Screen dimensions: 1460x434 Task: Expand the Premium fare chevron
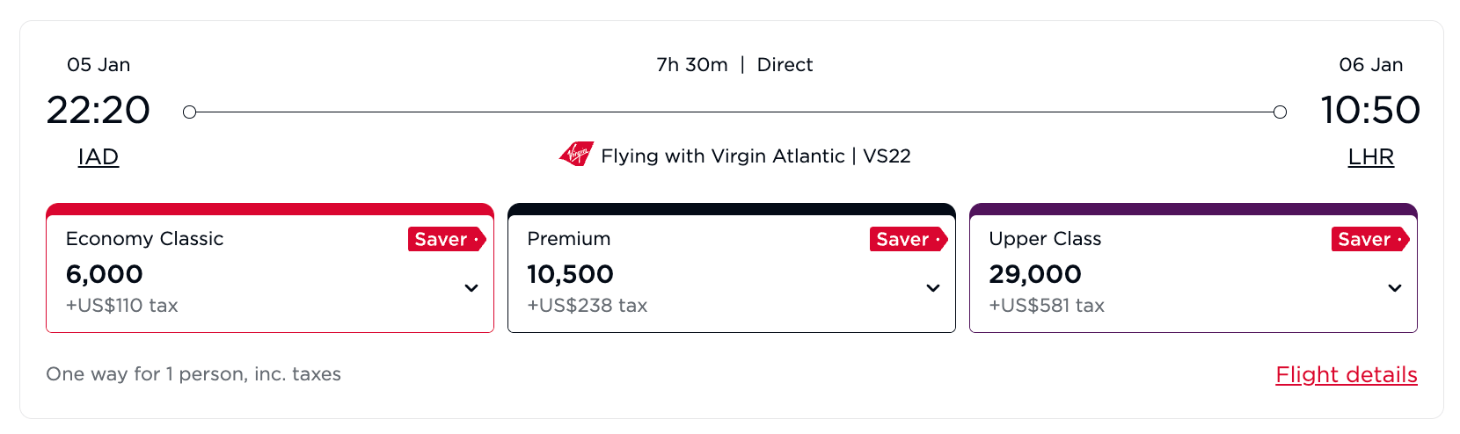click(933, 288)
